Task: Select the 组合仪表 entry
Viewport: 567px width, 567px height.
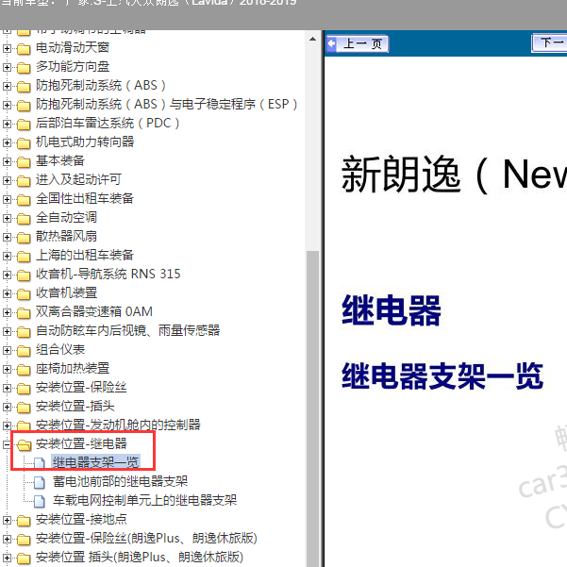Action: 60,350
